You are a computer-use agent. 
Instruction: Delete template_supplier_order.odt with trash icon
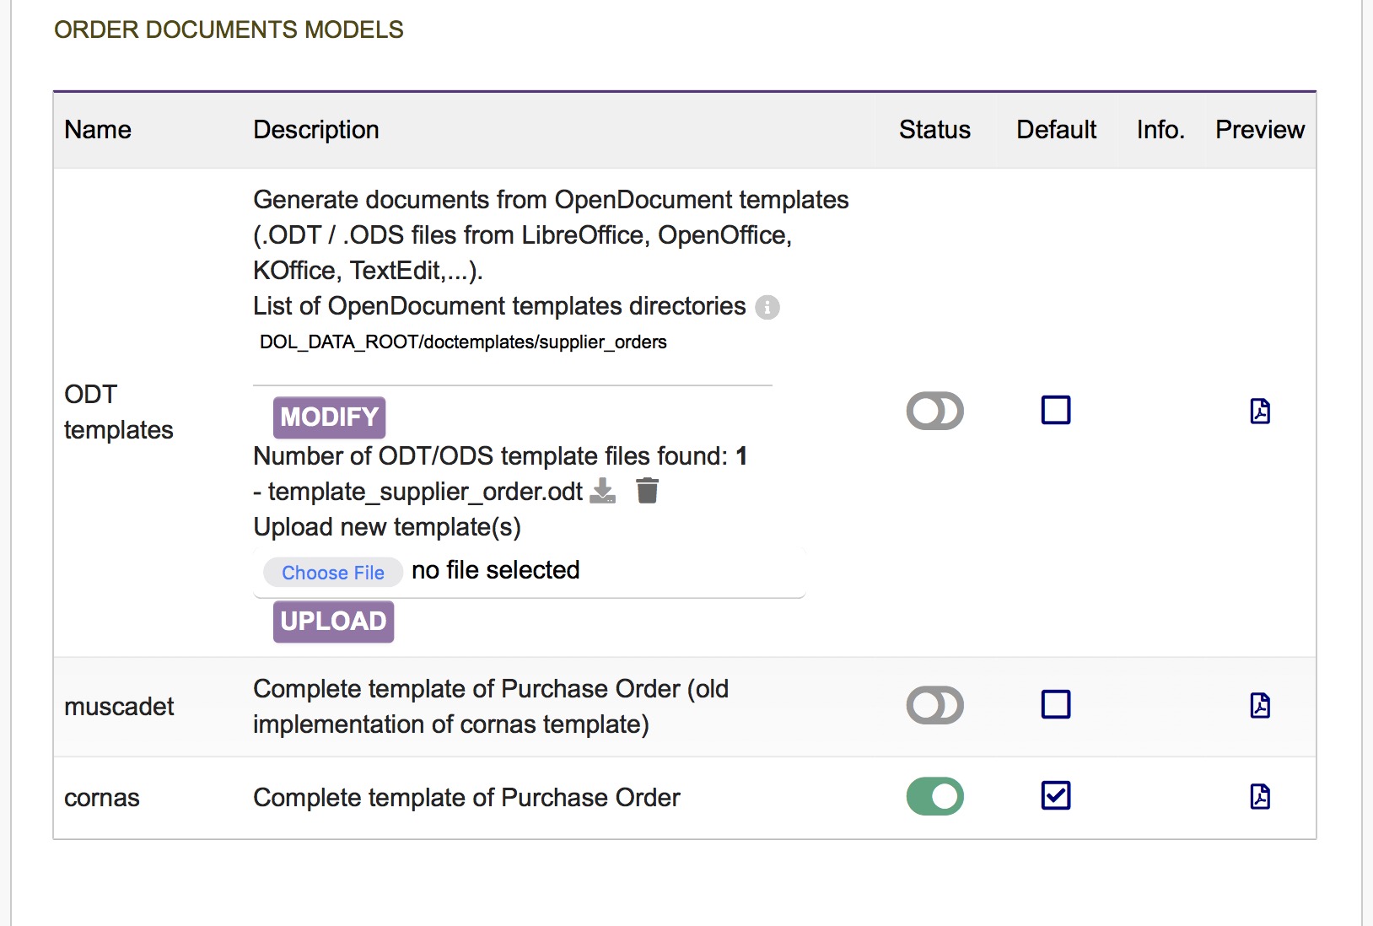pos(647,491)
